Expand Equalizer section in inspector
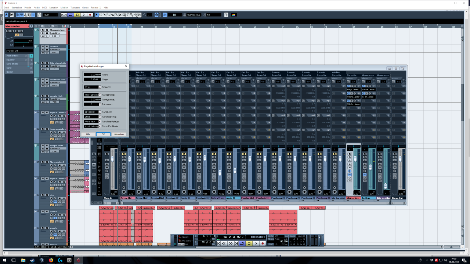This screenshot has height=264, width=470. [19, 59]
